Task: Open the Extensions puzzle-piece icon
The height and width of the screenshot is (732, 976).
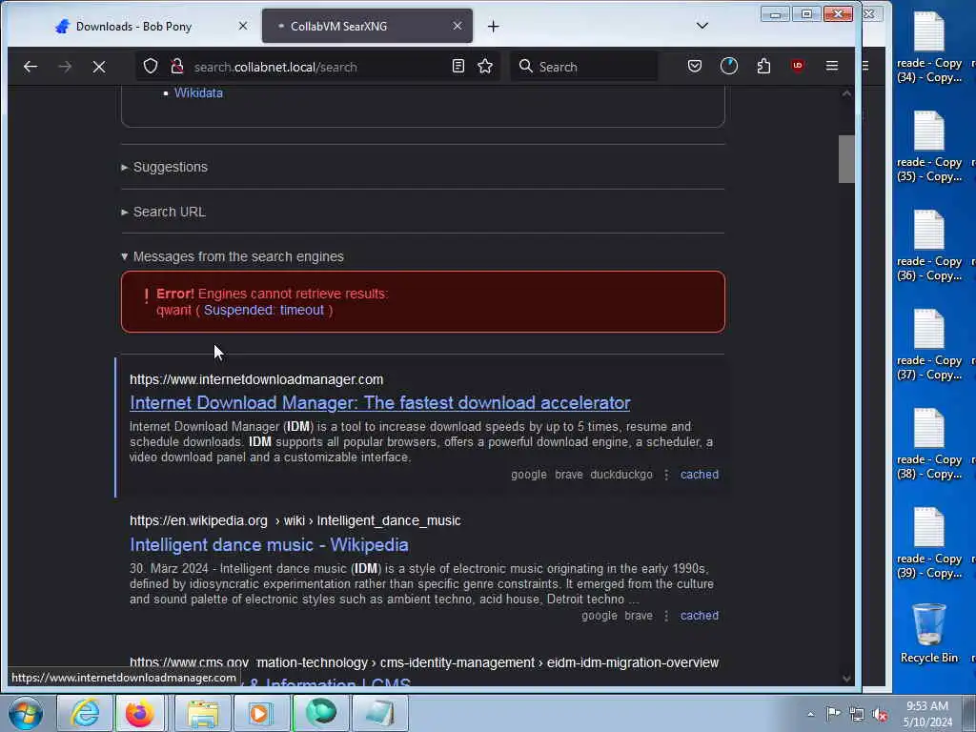Action: 763,66
